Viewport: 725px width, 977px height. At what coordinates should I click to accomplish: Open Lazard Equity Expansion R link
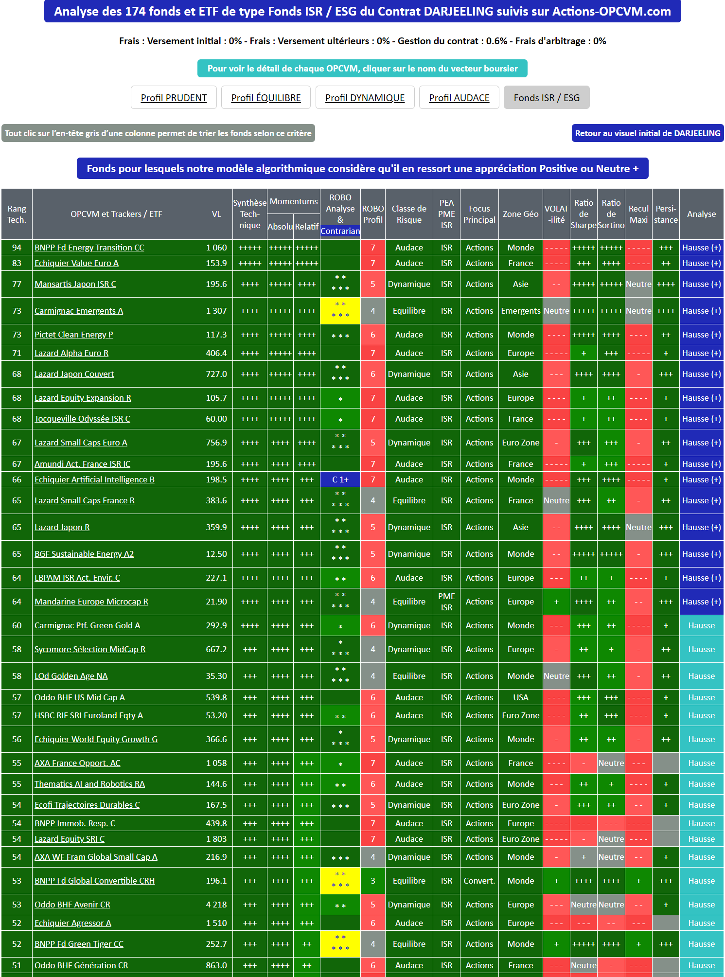click(x=83, y=398)
